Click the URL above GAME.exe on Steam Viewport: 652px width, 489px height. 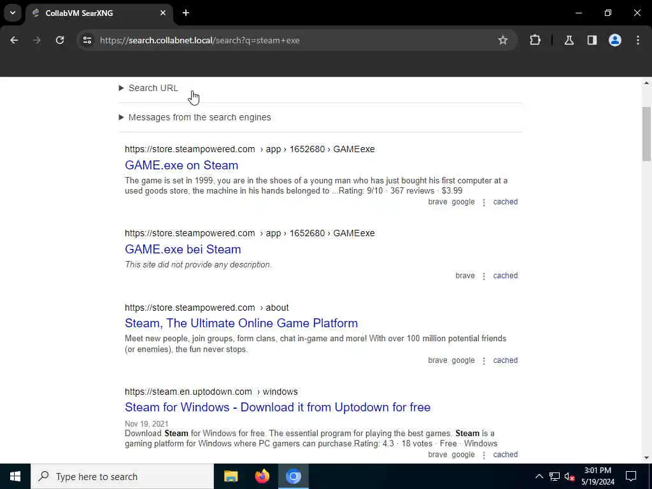tap(250, 149)
